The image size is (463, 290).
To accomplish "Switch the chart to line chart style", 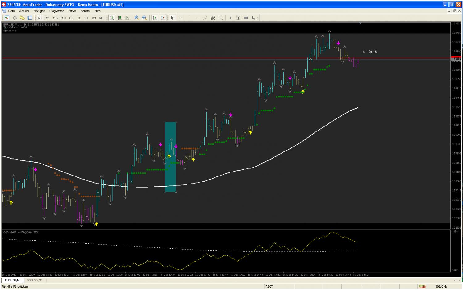I will [127, 18].
